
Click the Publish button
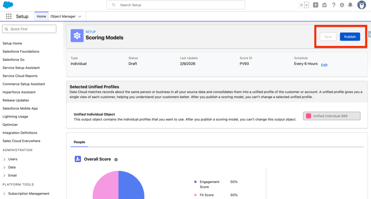(x=350, y=37)
